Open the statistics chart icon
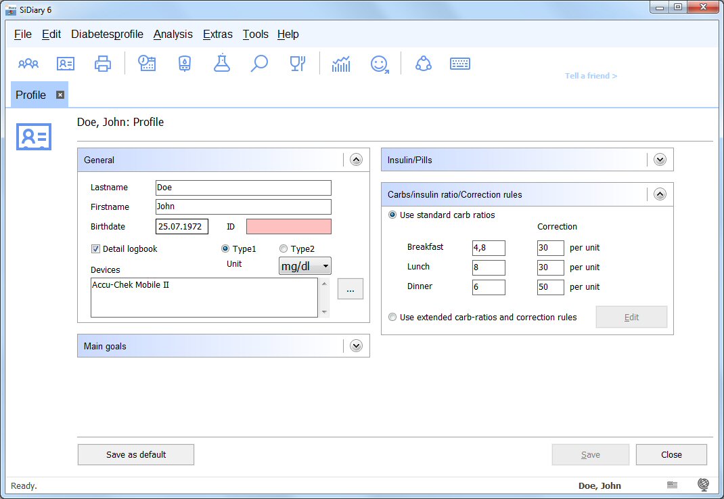The width and height of the screenshot is (724, 499). pyautogui.click(x=341, y=64)
